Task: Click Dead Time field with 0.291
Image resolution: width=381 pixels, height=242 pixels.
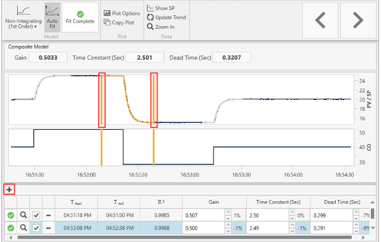Action: pos(331,228)
